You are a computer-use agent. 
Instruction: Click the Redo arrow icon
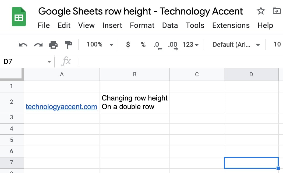[38, 45]
